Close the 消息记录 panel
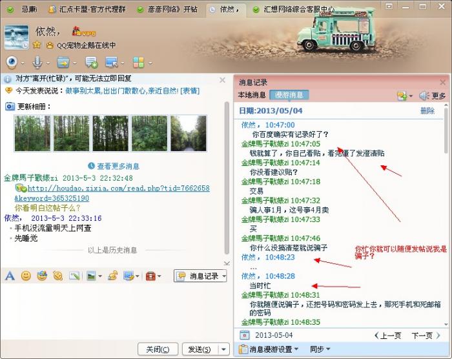 443,83
